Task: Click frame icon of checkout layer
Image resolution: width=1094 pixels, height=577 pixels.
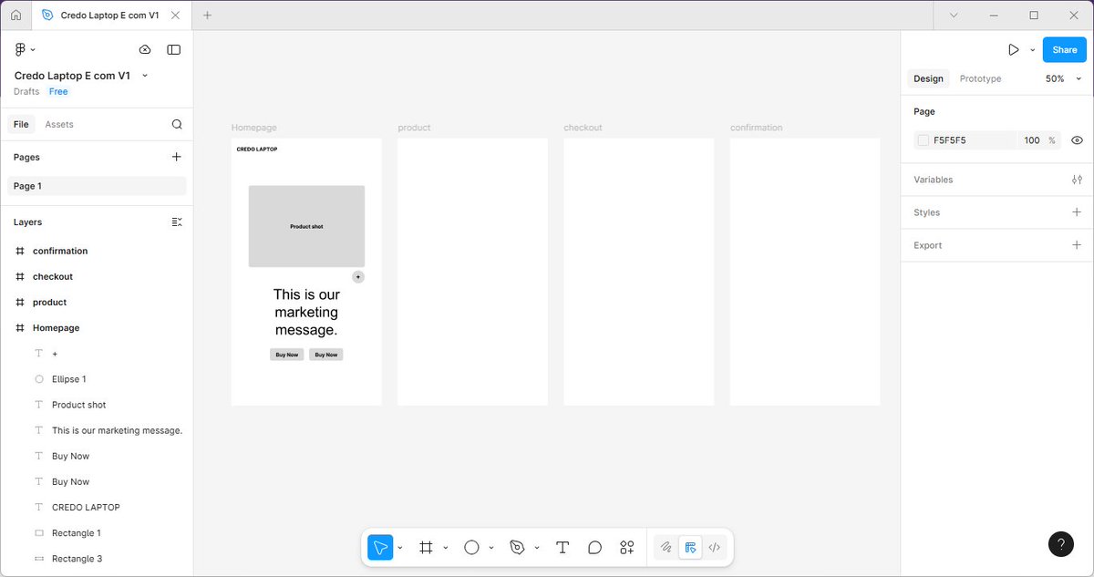Action: pyautogui.click(x=20, y=276)
